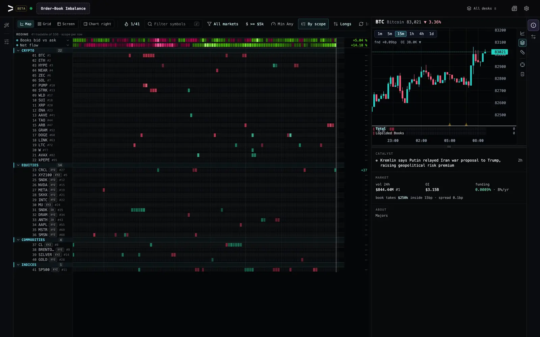Collapse the COMMODITIES group

18,240
